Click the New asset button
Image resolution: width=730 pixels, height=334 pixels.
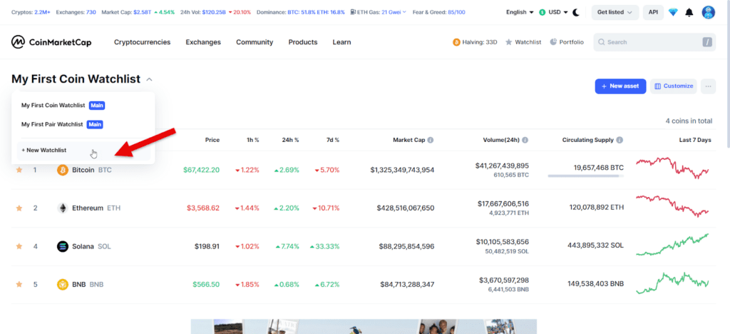click(620, 86)
